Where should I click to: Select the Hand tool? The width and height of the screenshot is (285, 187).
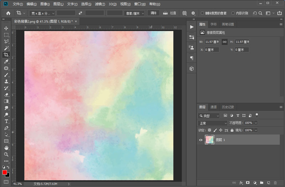point(6,148)
